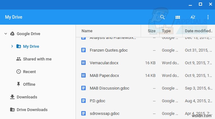Click the 14 KB size value
The image size is (215, 119).
[150, 76]
